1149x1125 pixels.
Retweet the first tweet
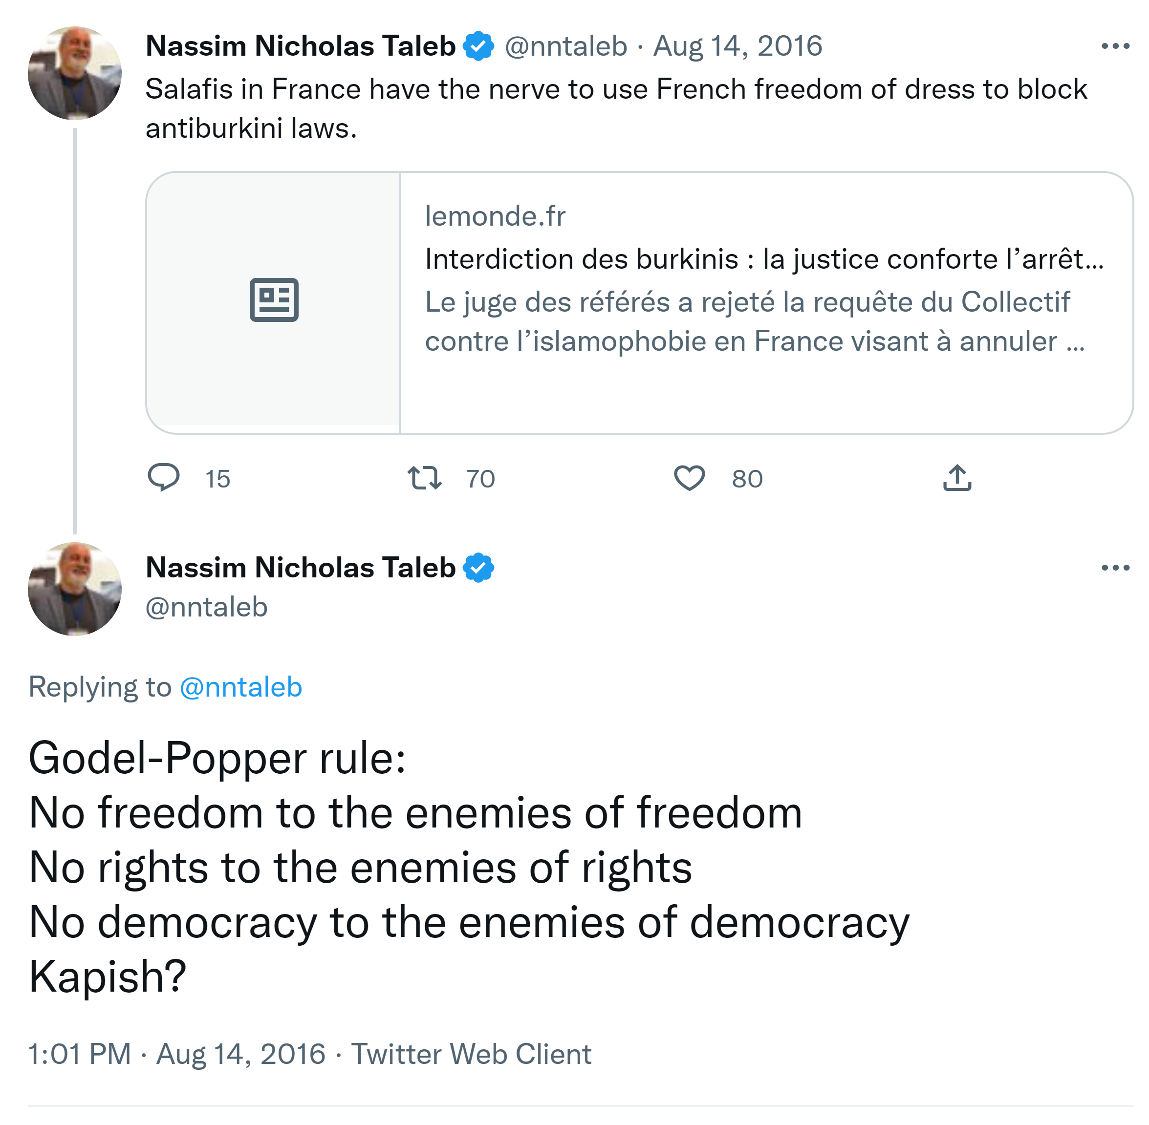(424, 477)
